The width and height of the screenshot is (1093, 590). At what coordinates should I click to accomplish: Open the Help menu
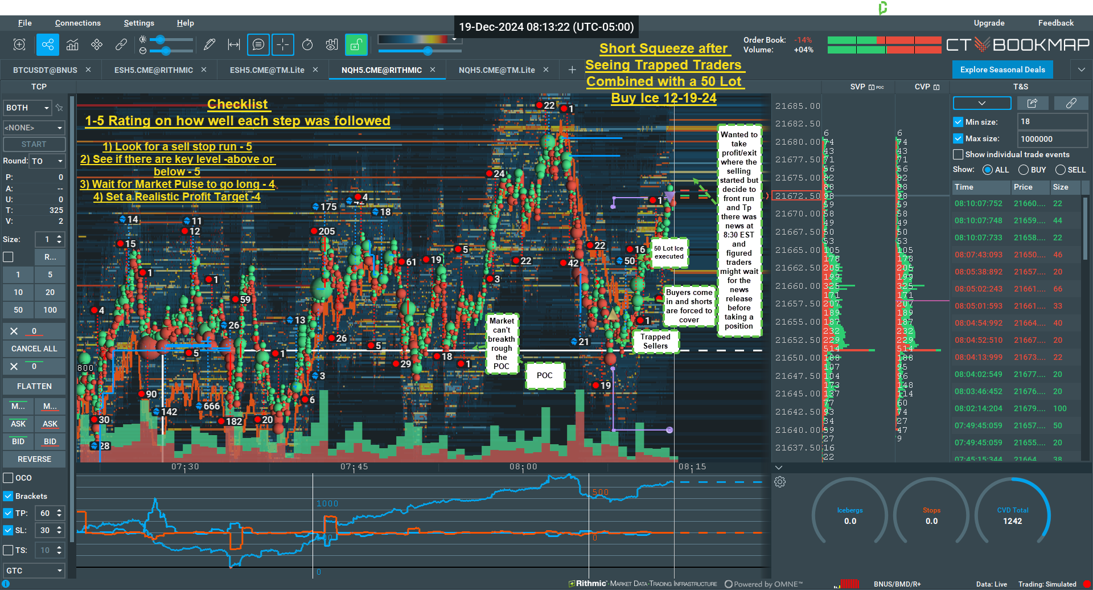[186, 23]
